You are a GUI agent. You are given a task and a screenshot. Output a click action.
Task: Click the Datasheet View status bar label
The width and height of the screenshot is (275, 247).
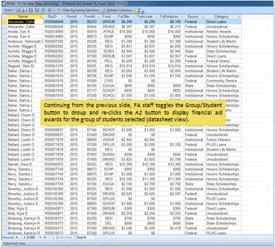pyautogui.click(x=14, y=243)
